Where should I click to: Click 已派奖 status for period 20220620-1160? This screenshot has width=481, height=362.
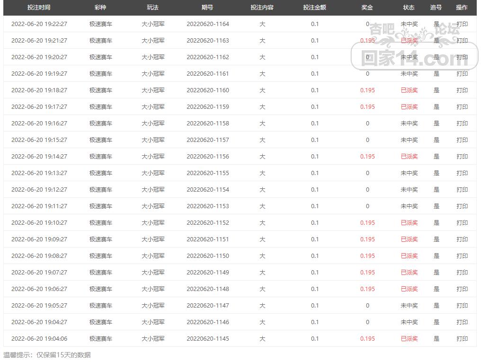click(x=409, y=90)
